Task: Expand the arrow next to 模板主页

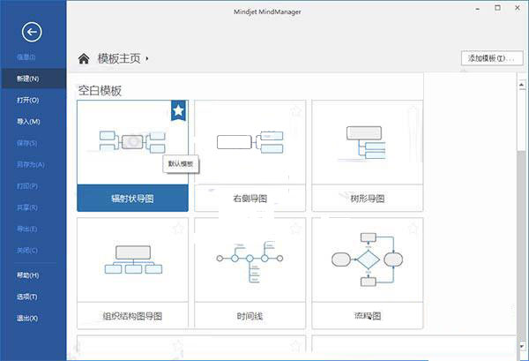Action: 147,59
